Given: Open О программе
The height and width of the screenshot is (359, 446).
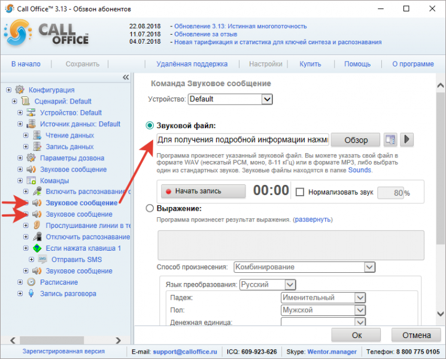Looking at the screenshot, I should pos(413,64).
